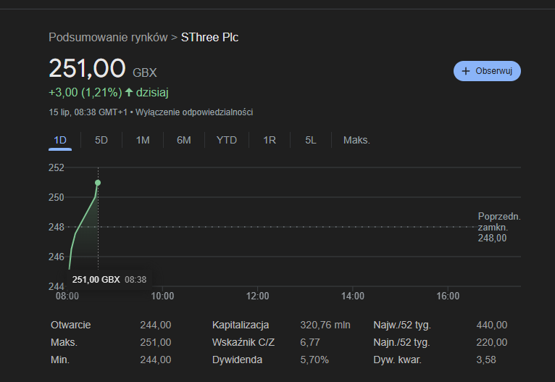Click the 252 price axis label
The width and height of the screenshot is (555, 382).
click(x=57, y=167)
